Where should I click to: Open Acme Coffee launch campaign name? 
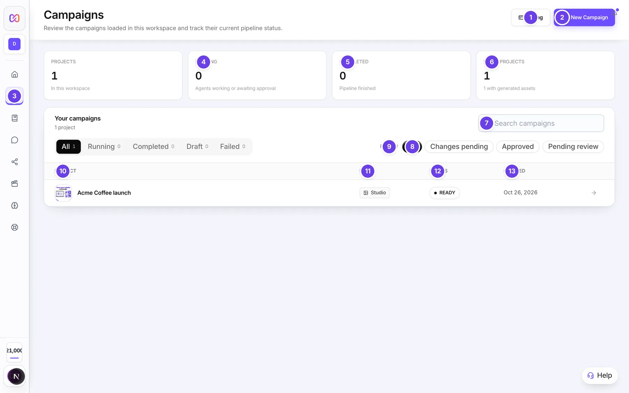[104, 193]
